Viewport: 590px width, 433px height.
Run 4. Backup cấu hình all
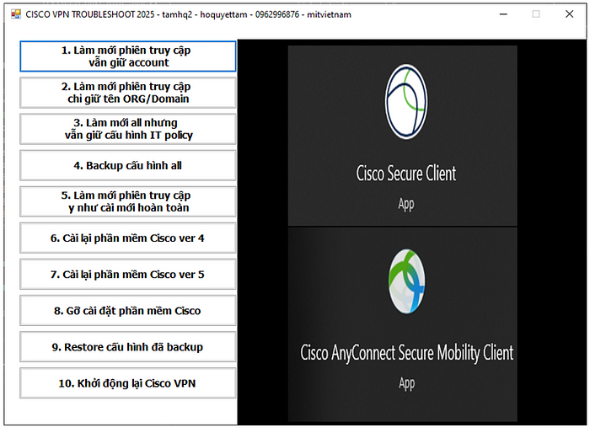pos(128,165)
